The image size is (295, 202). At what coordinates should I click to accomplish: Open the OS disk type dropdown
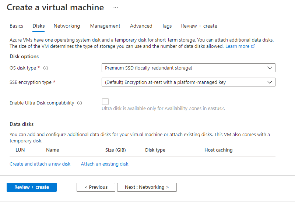[188, 68]
